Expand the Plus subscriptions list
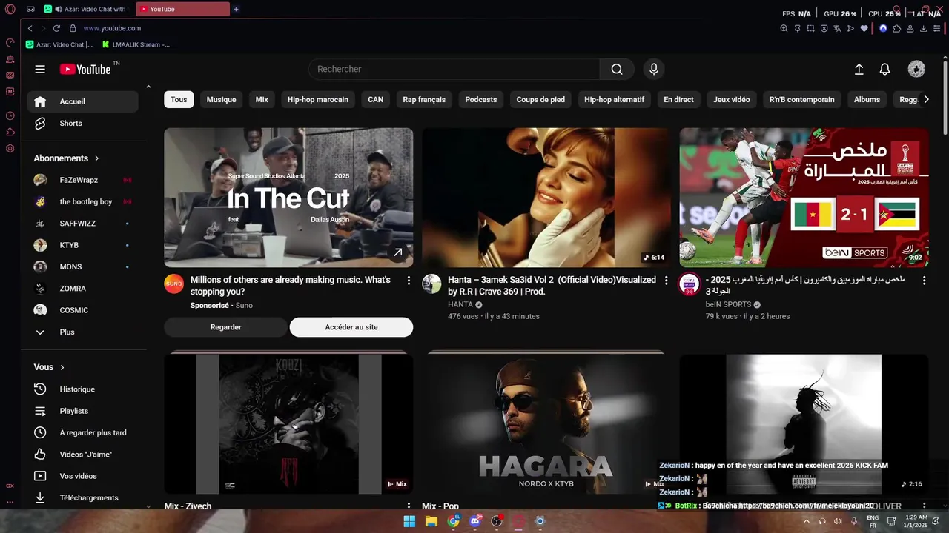The image size is (949, 533). [83, 332]
